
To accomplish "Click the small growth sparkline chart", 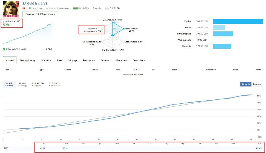I will click(27, 35).
